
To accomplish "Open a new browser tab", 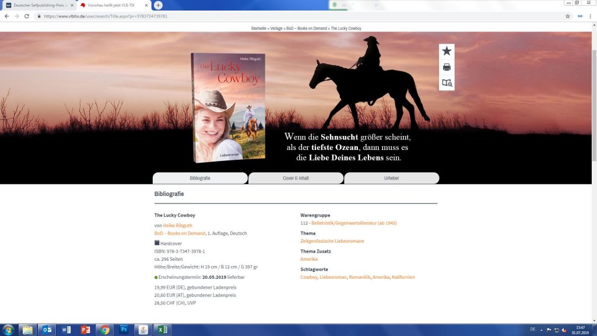I will pos(158,5).
